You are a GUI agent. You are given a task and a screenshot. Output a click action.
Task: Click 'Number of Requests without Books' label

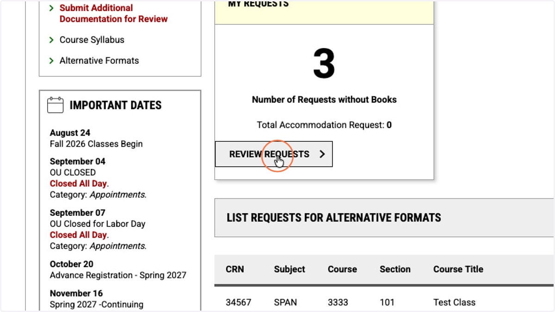click(324, 99)
